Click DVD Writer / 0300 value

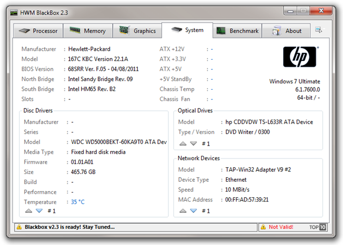click(x=247, y=132)
